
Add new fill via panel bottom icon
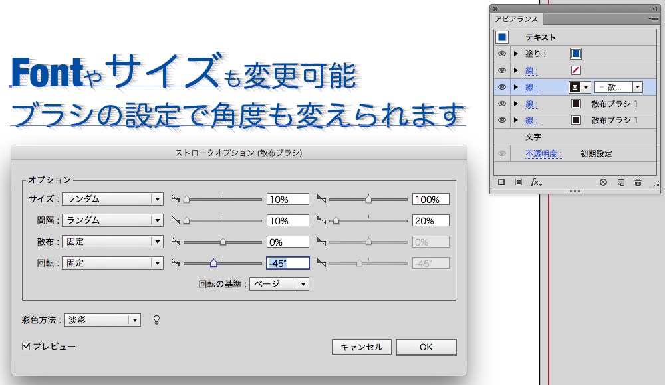pos(519,182)
